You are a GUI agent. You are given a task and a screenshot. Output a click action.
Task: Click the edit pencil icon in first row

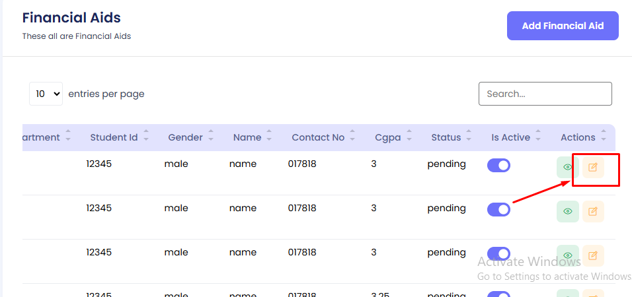click(x=593, y=168)
